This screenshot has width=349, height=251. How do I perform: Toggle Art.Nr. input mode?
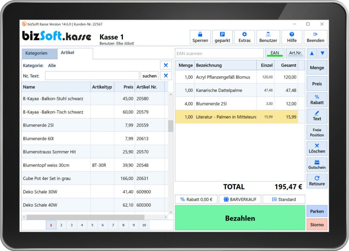(x=295, y=53)
